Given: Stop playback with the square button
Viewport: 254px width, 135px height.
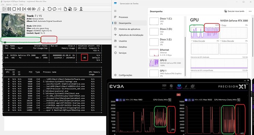Looking at the screenshot, I should coord(14,9).
